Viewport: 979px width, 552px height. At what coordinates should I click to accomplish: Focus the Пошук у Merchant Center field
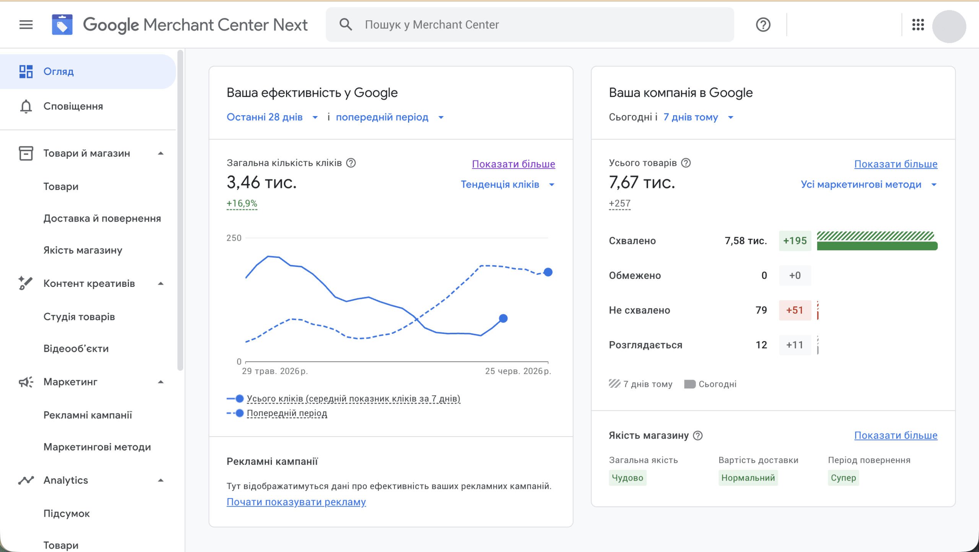click(530, 25)
